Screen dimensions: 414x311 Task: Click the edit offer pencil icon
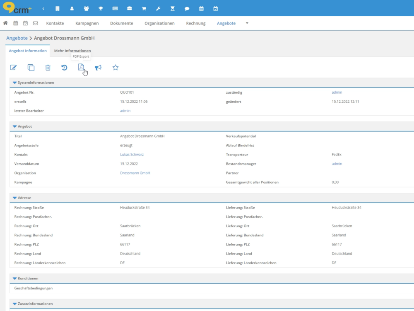pyautogui.click(x=13, y=68)
